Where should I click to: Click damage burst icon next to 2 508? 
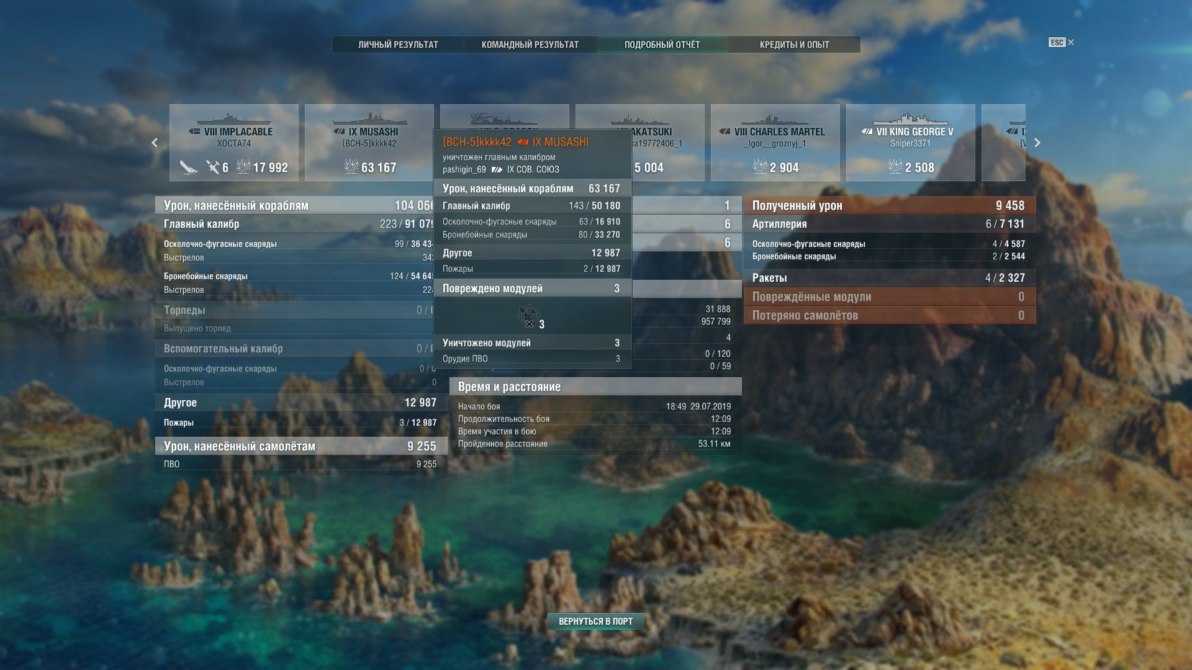click(895, 167)
